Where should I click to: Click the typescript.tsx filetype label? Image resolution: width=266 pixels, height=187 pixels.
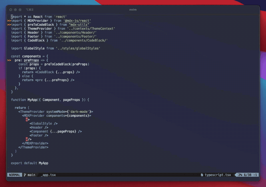click(218, 175)
